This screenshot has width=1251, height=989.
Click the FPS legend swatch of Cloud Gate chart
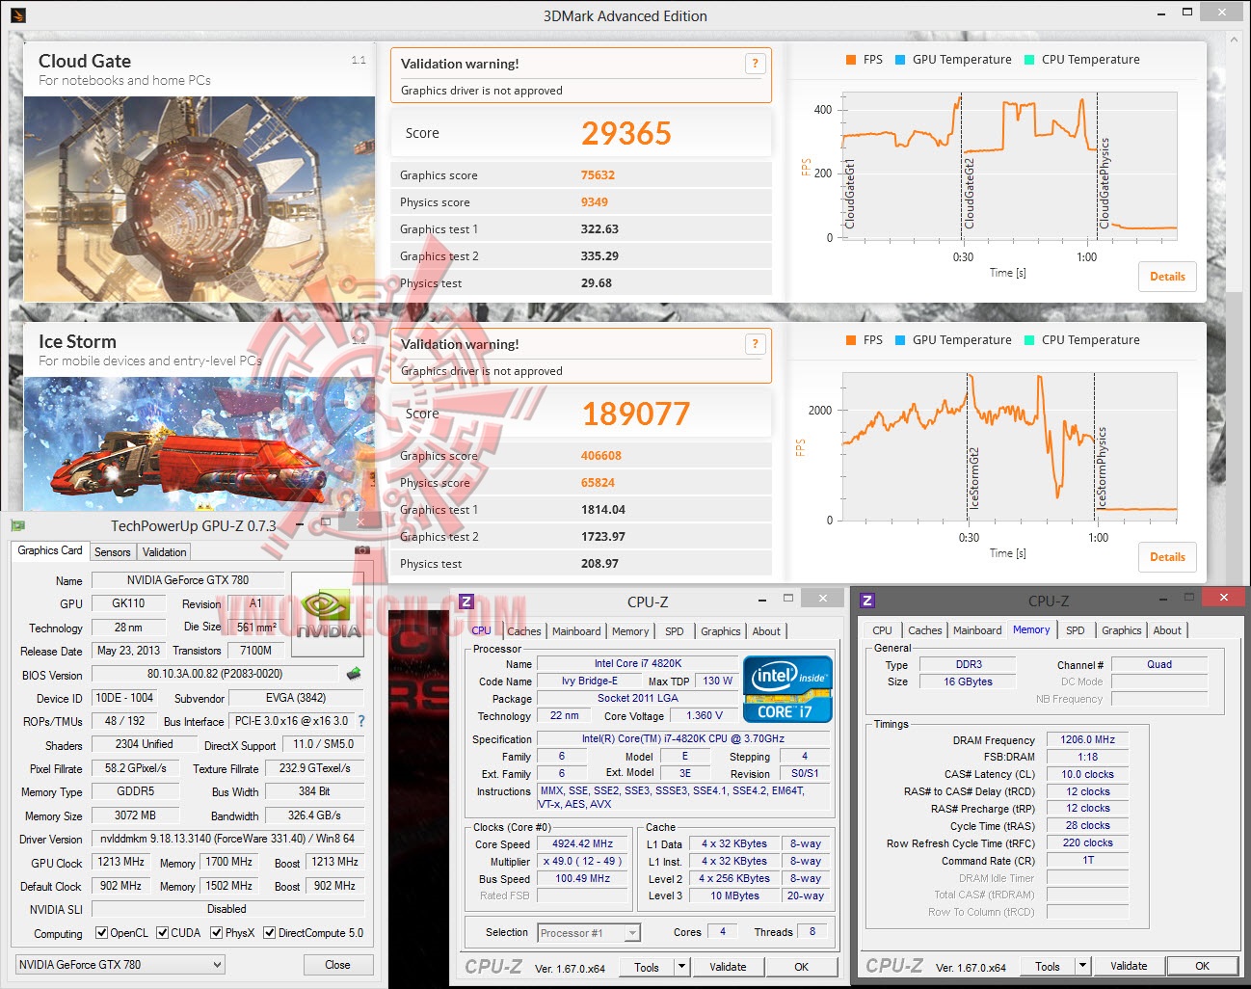coord(851,60)
